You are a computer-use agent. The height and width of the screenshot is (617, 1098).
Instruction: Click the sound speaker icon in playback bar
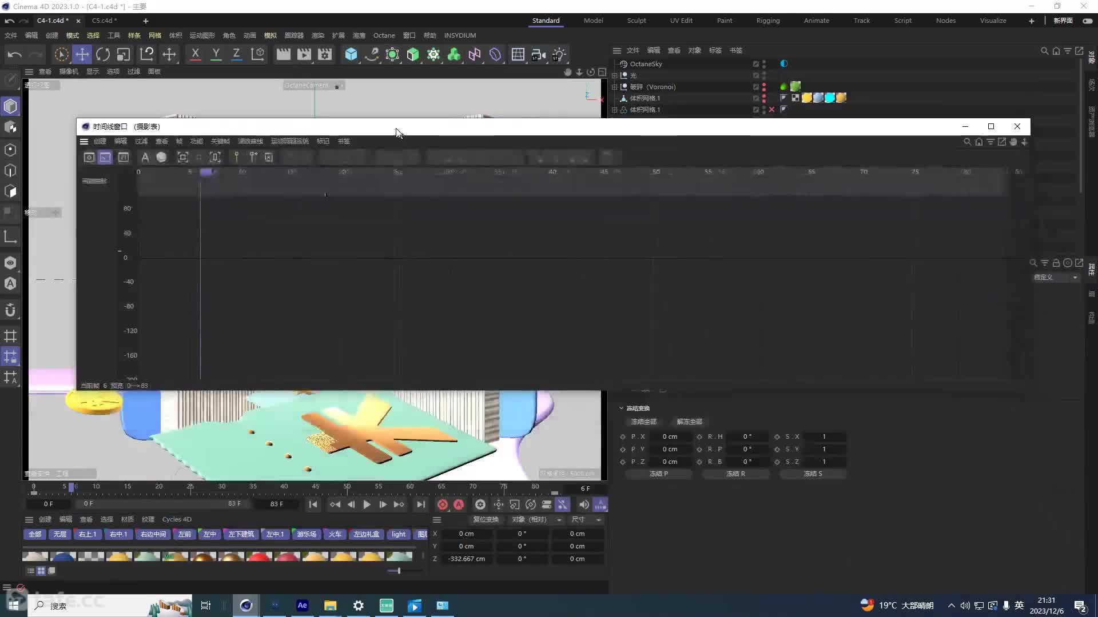pyautogui.click(x=583, y=504)
